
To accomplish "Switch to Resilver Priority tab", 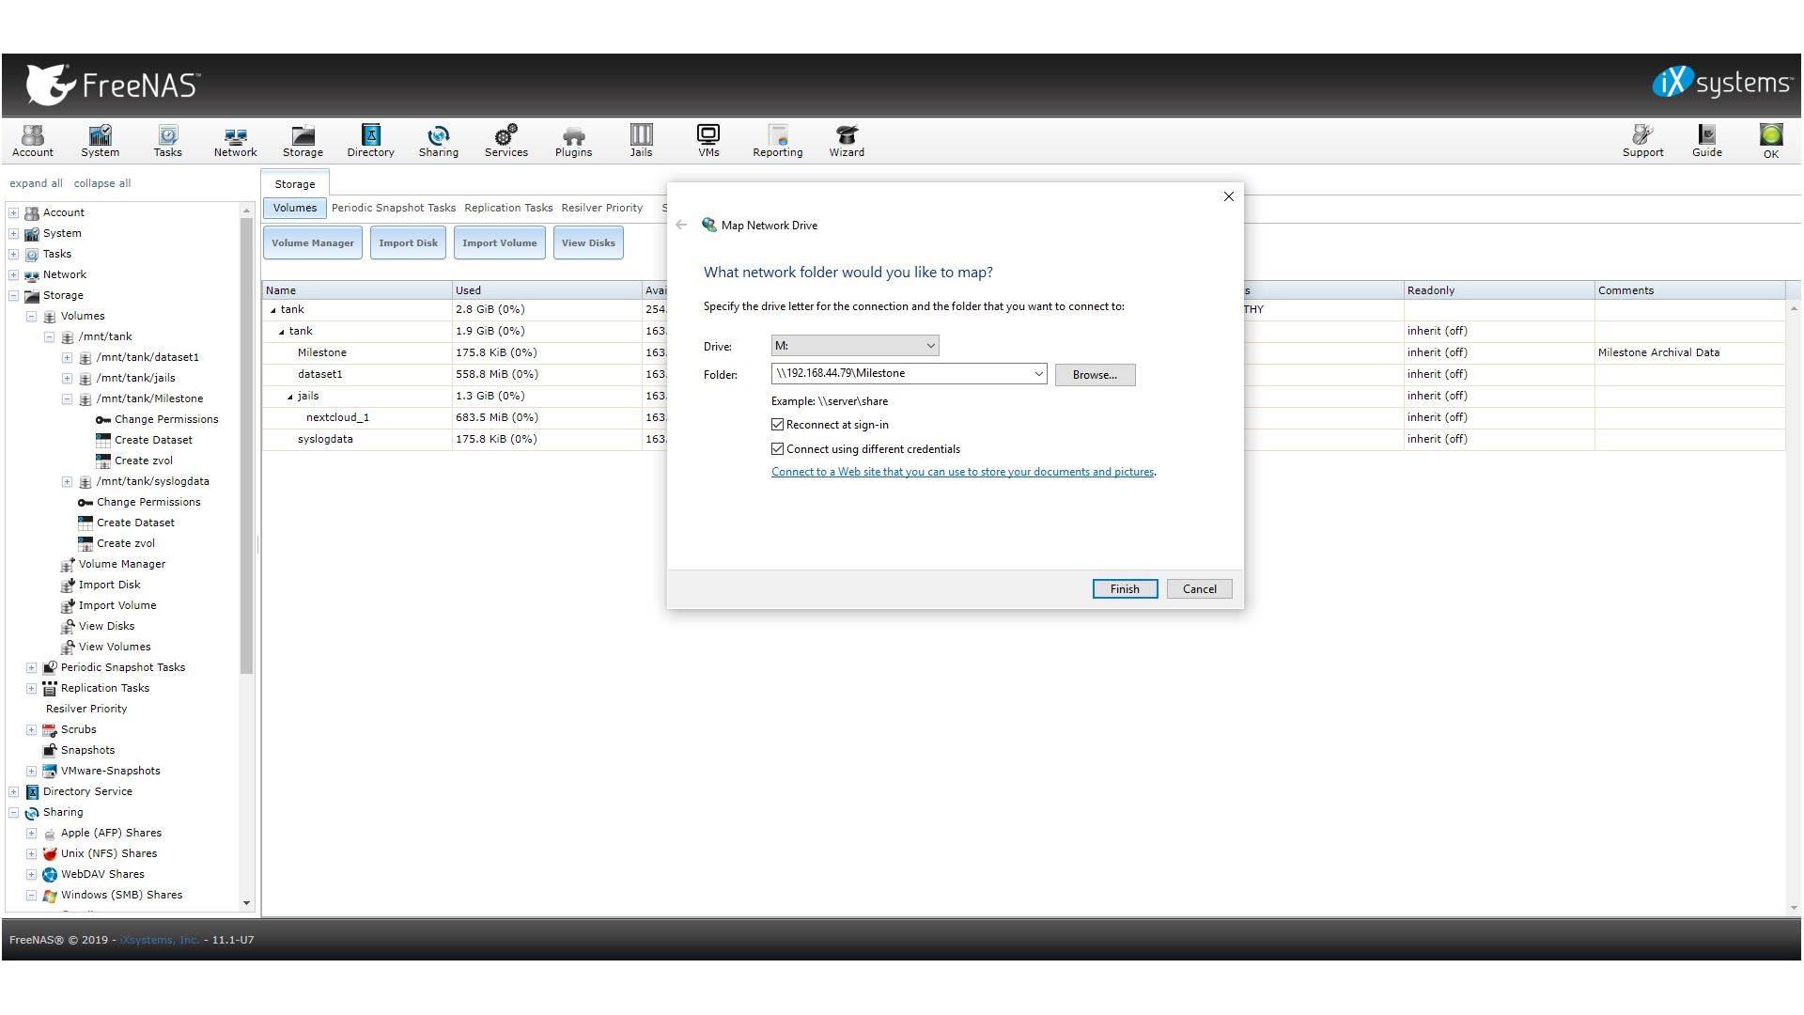I will 602,208.
